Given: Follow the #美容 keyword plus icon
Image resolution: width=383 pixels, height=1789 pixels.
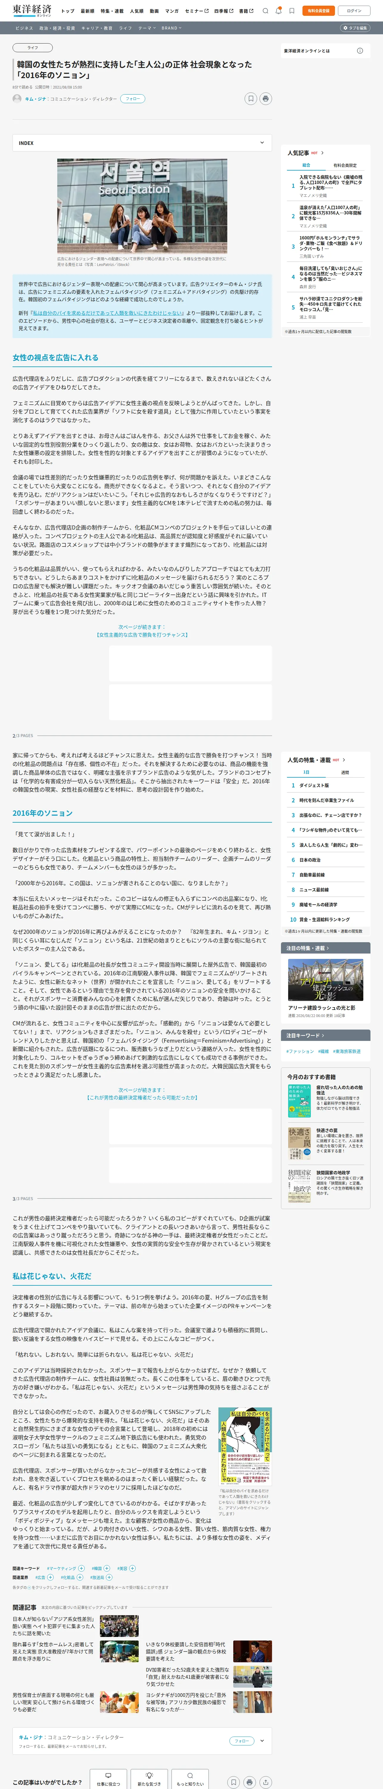Looking at the screenshot, I should (x=132, y=1568).
